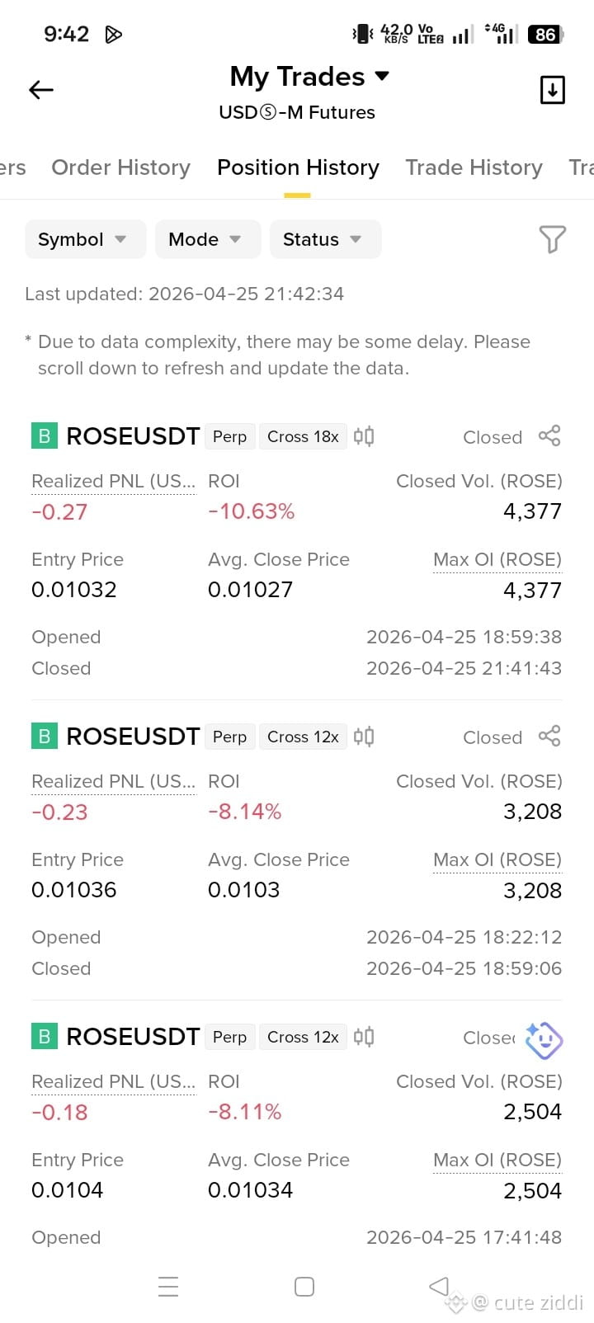
Task: Switch to the Trade History tab
Action: (x=474, y=167)
